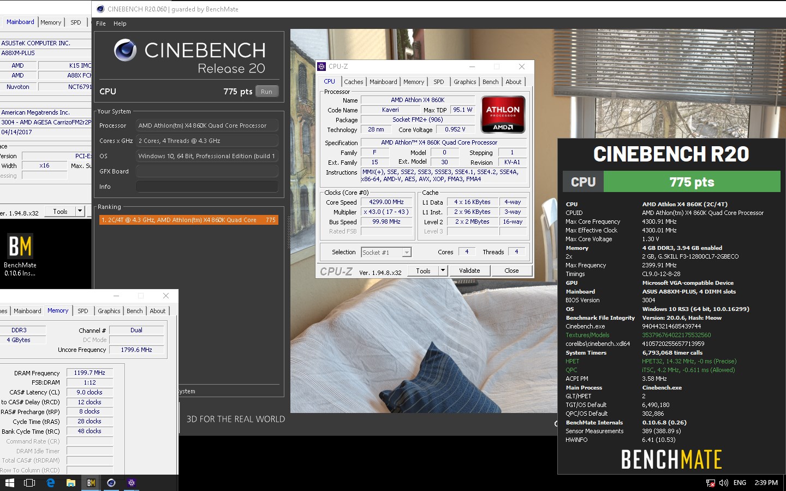Switch to the CPU-Z taskbar app
The width and height of the screenshot is (786, 491).
132,483
